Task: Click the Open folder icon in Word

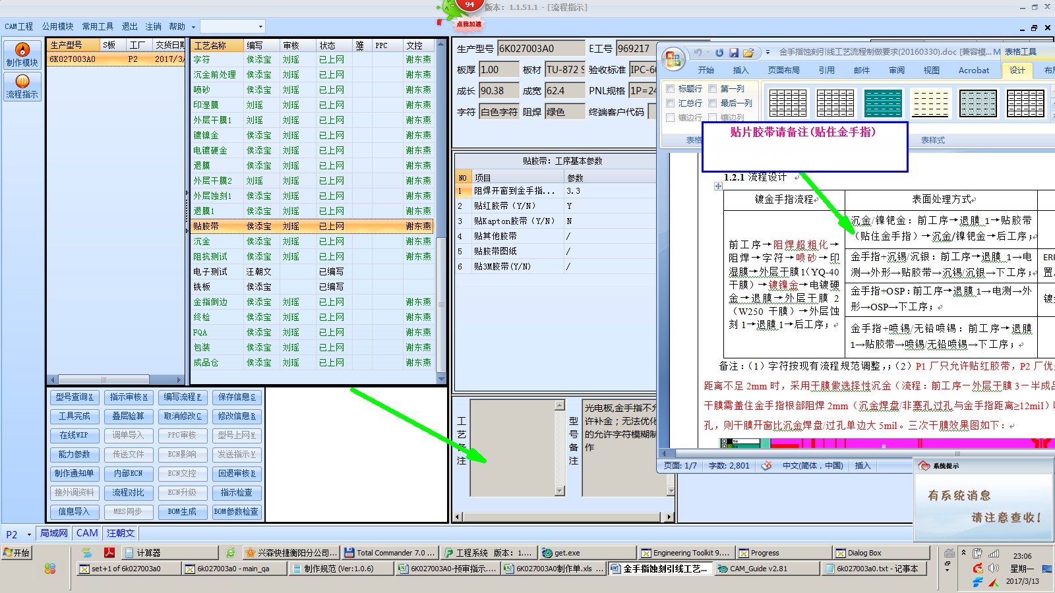Action: click(748, 52)
